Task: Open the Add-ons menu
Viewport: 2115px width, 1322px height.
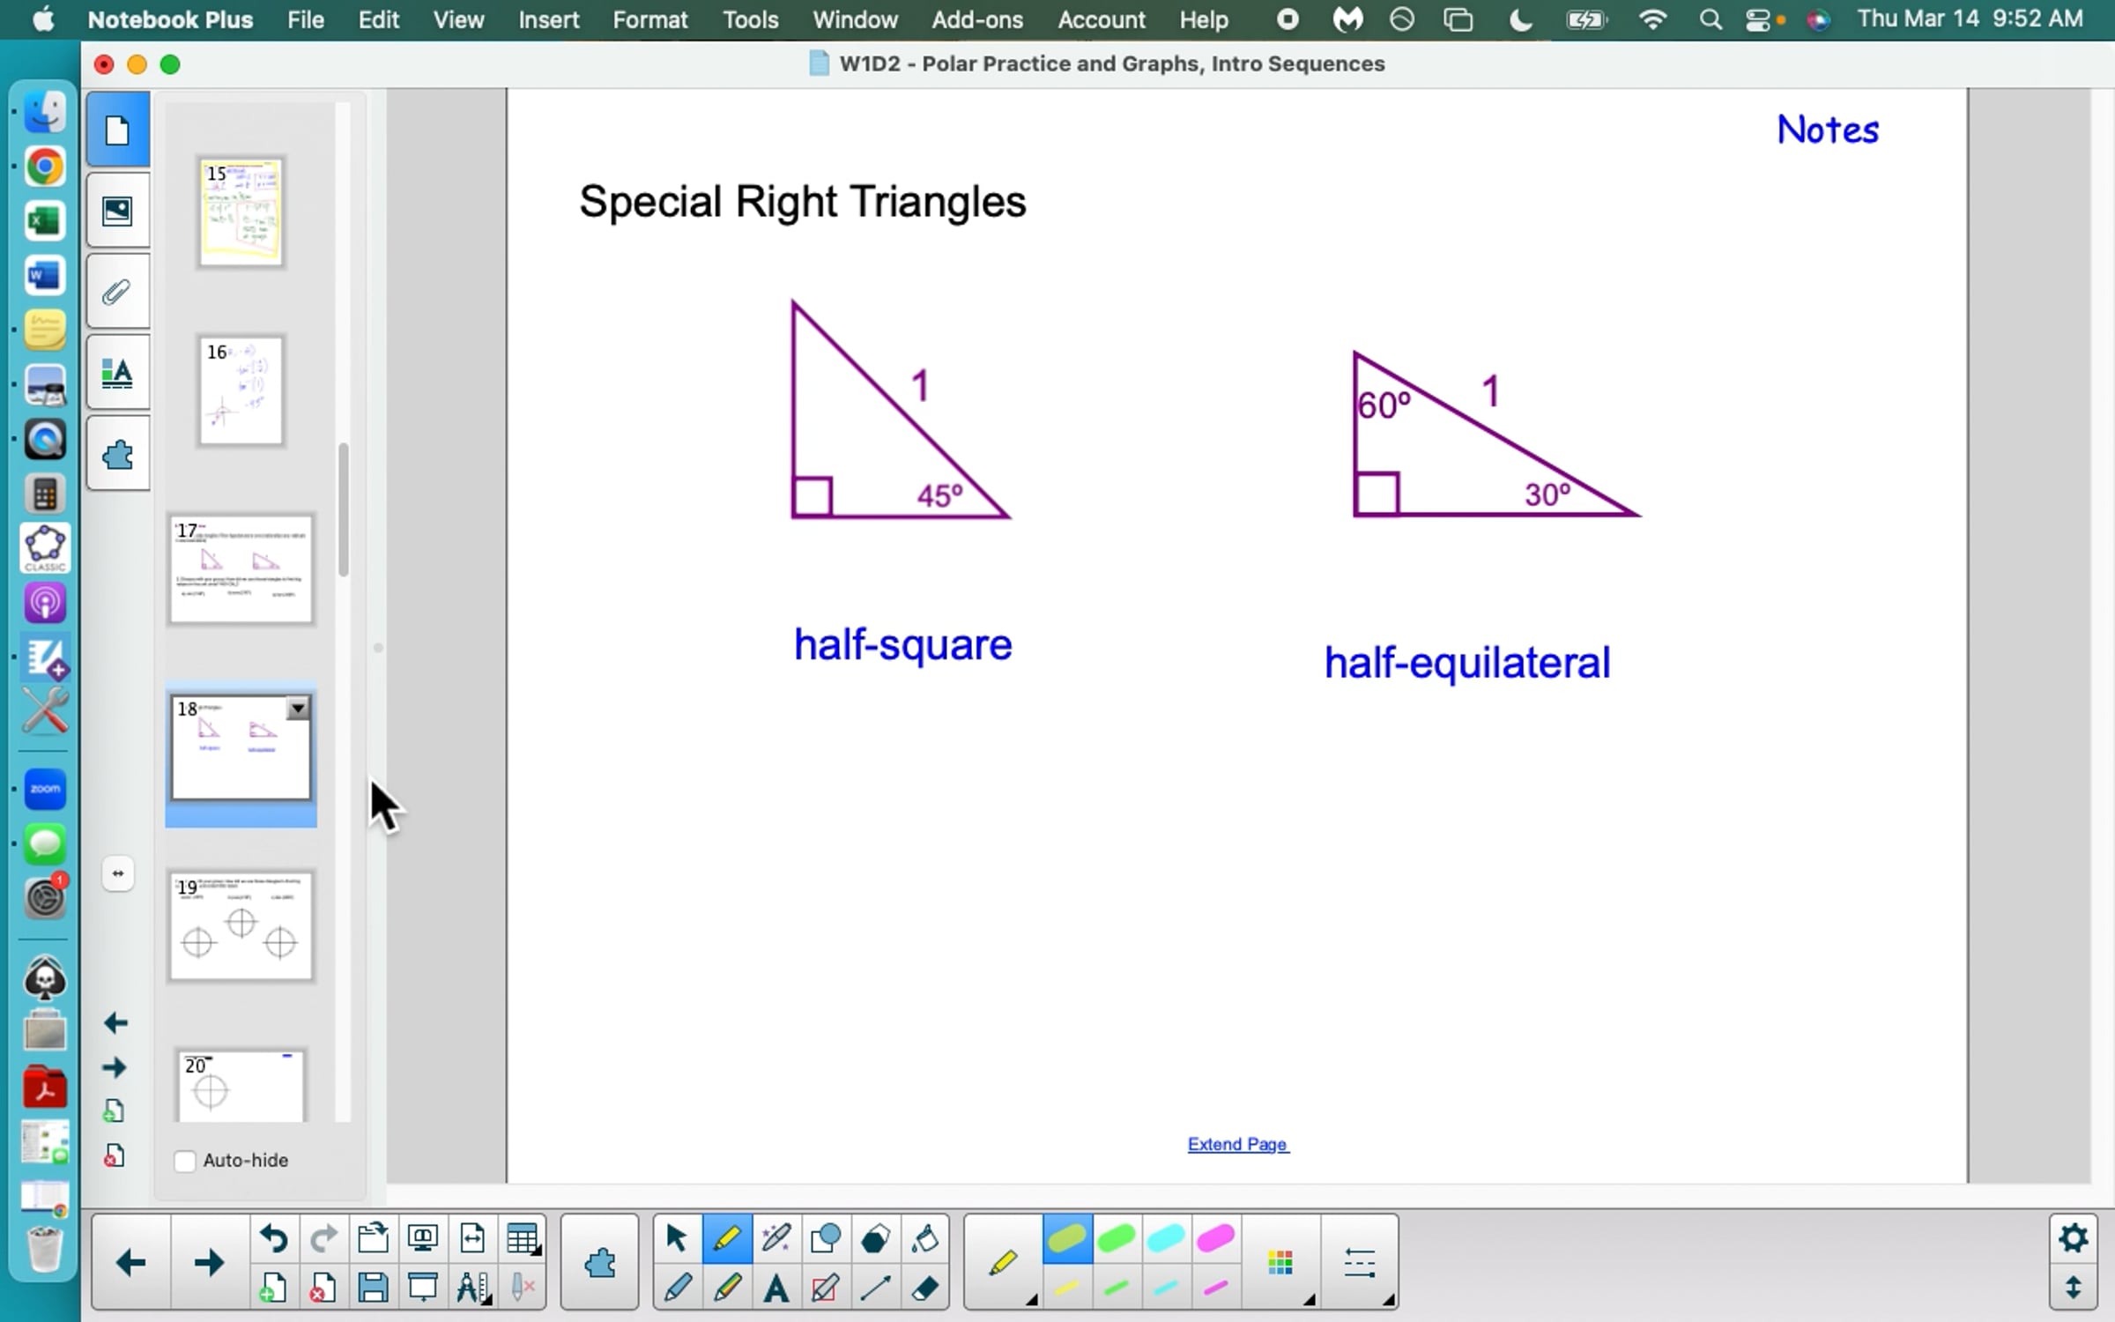Action: 976,19
